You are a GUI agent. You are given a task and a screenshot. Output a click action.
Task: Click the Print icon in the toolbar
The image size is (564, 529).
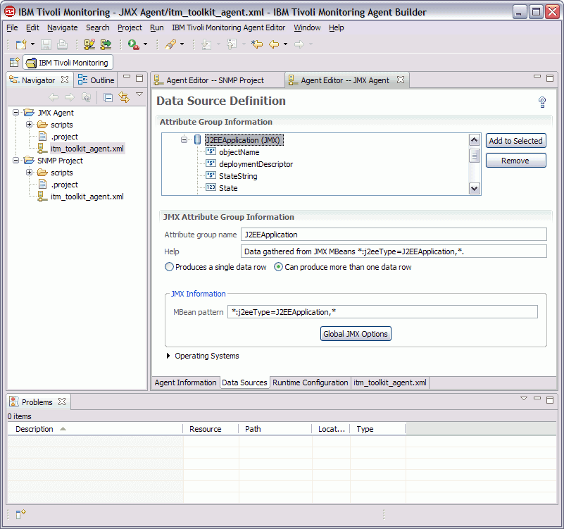pos(61,44)
